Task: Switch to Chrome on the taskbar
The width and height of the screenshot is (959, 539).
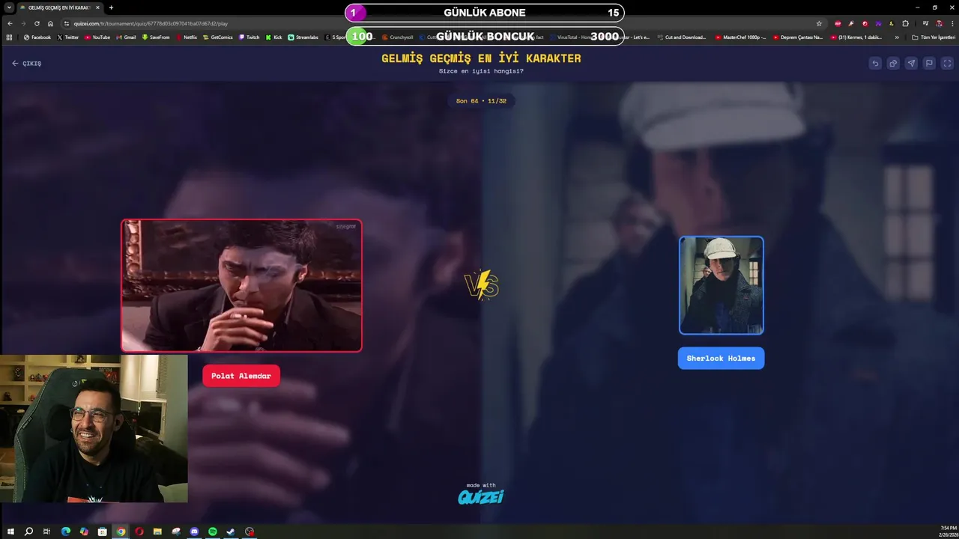Action: coord(121,532)
